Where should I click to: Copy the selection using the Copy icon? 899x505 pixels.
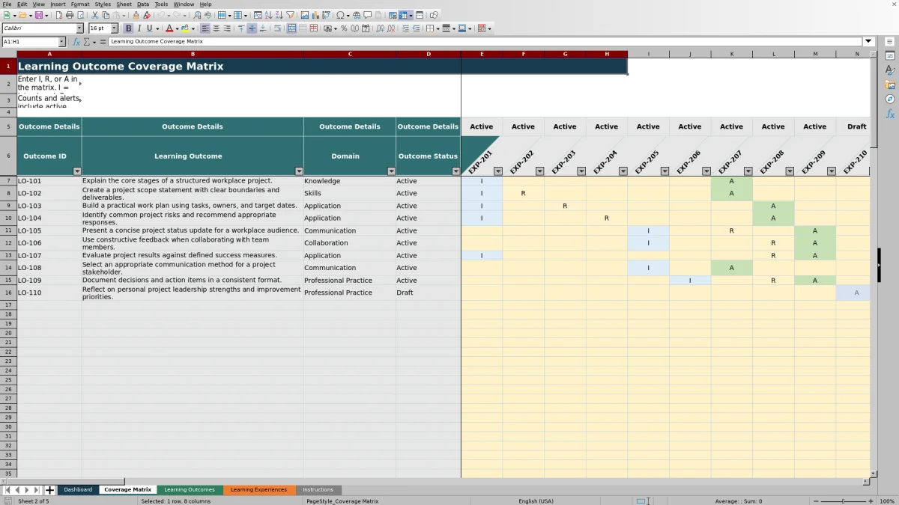point(106,15)
